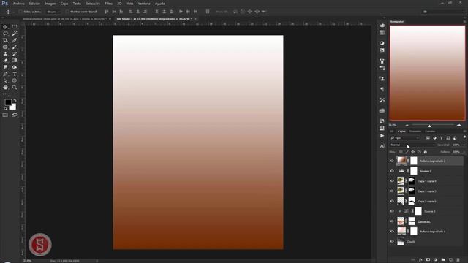Open the blend mode Normal dropdown

click(412, 145)
